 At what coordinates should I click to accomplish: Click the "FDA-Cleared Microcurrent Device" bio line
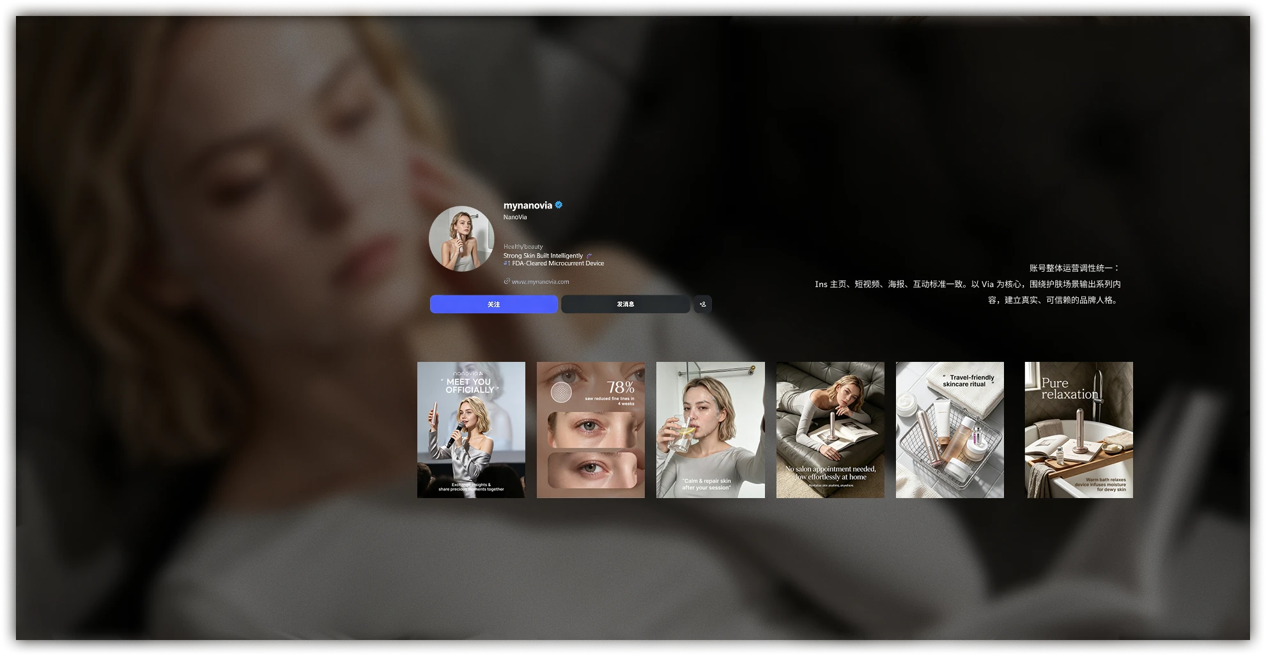coord(558,263)
